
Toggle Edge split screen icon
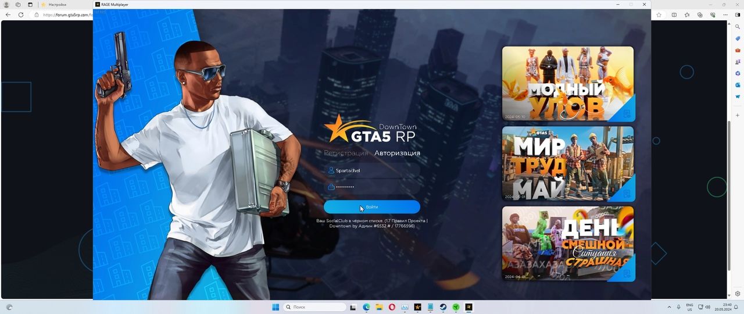coord(674,15)
